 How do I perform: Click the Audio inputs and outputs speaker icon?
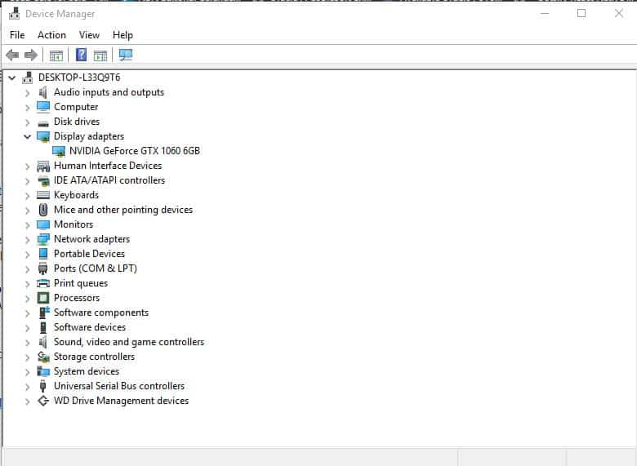pyautogui.click(x=43, y=92)
